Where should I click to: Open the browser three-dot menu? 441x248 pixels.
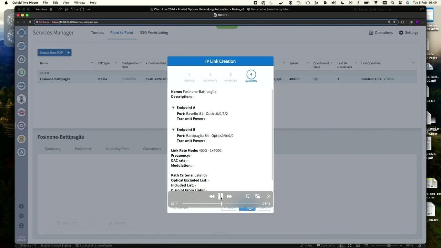tap(423, 22)
